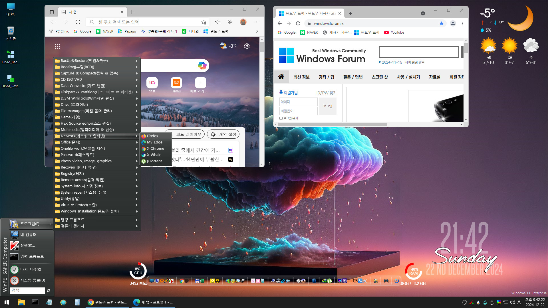Open Papago bookmark in Edge
548x308 pixels.
click(127, 31)
